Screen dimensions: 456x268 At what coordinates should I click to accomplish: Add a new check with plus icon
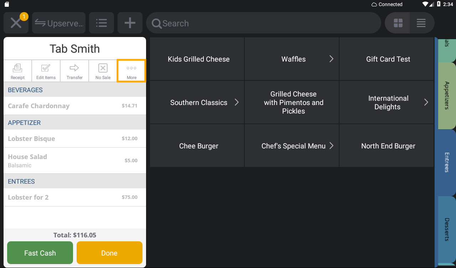click(130, 23)
